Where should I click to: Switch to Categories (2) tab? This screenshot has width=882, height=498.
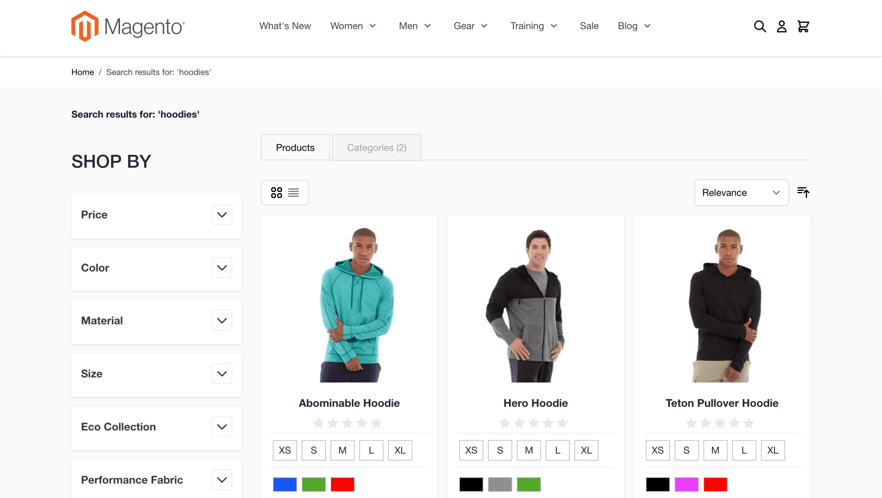377,148
